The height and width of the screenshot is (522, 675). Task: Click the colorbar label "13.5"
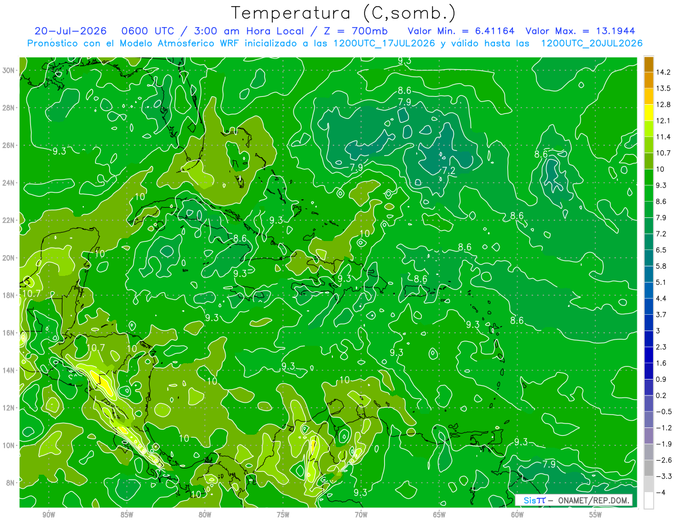[663, 88]
